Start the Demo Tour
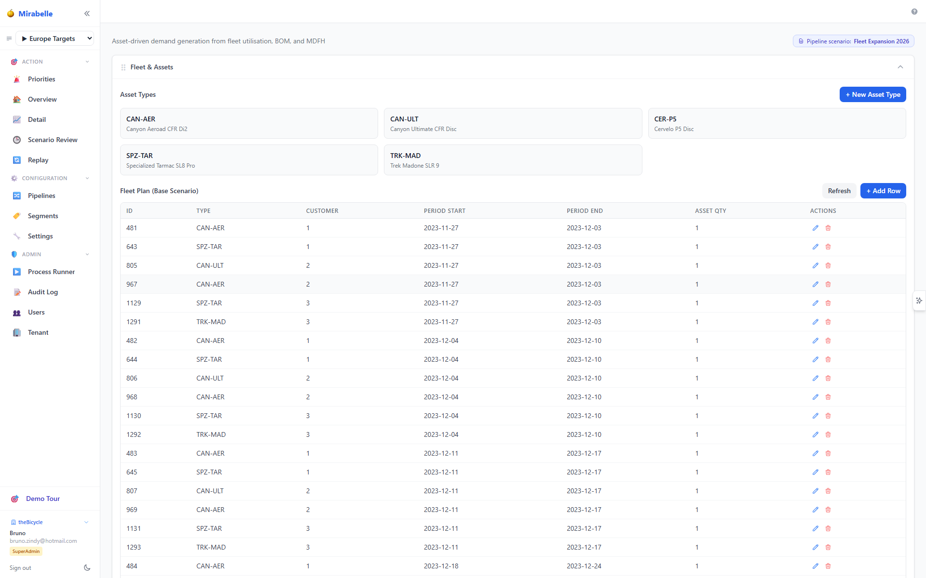The height and width of the screenshot is (578, 926). click(42, 499)
